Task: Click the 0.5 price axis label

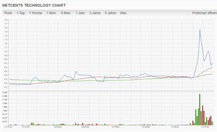Action: tap(6, 71)
